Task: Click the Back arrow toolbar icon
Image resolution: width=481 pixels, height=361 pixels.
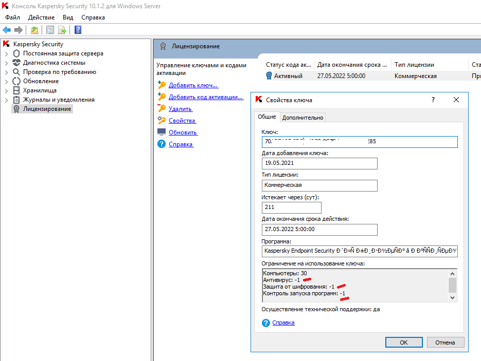Action: tap(7, 30)
